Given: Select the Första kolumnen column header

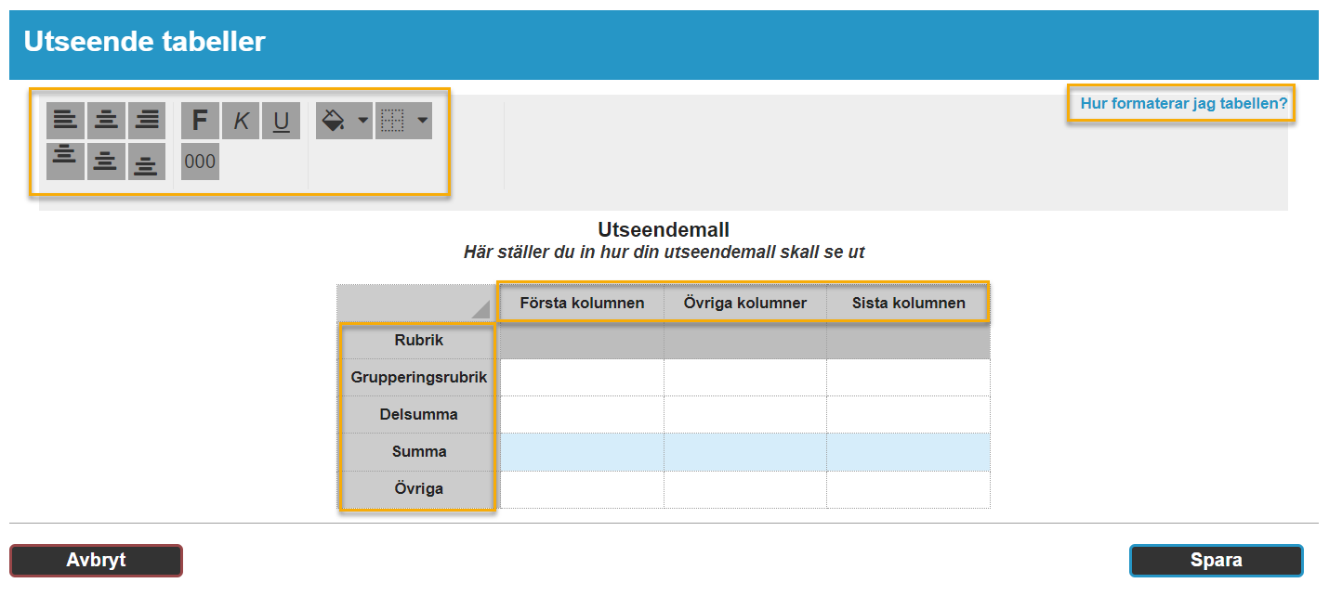Looking at the screenshot, I should [582, 304].
